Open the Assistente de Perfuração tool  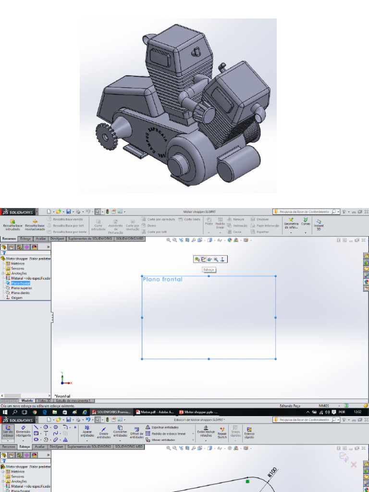115,227
